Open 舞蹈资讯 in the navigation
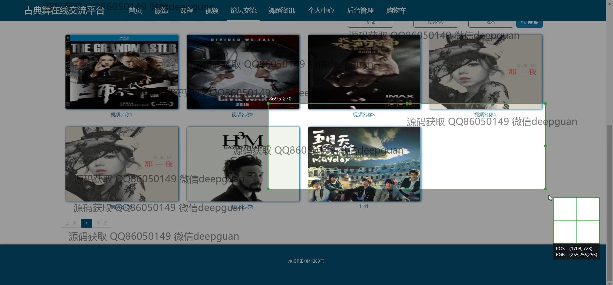 point(282,11)
